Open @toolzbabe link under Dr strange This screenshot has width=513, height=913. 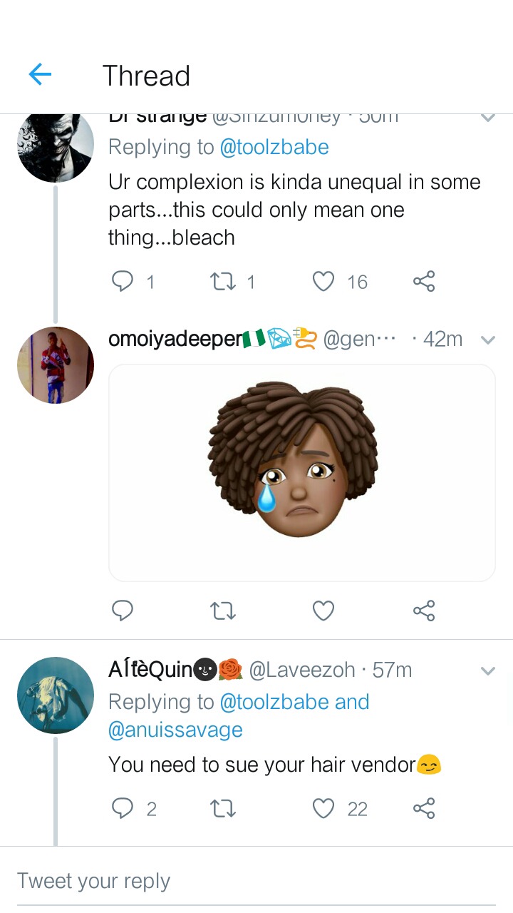(274, 147)
